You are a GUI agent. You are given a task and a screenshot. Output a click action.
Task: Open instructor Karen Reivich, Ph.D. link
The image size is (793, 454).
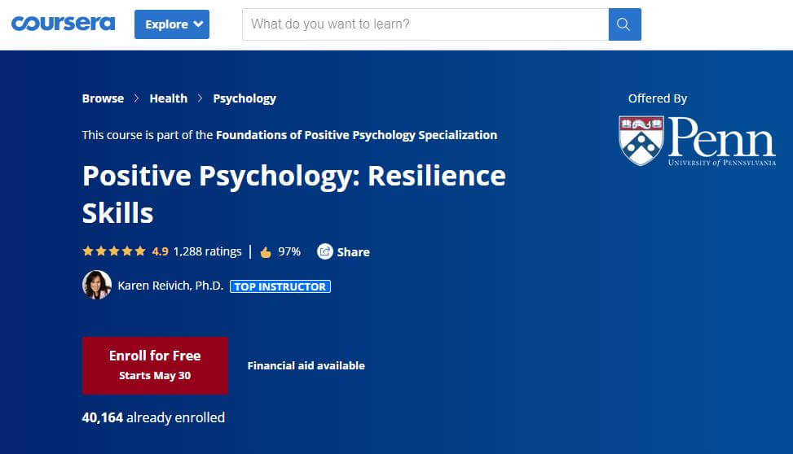pos(170,286)
